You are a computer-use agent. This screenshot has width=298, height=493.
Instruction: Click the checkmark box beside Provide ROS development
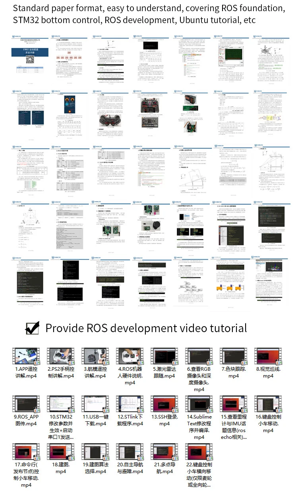click(32, 328)
